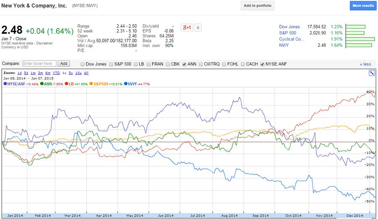This screenshot has width=378, height=219.
Task: Enable the FRAN comparison checkbox
Action: coord(149,64)
